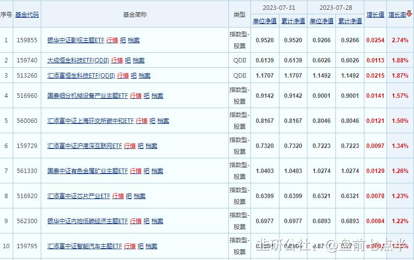Open 档案 for 汇添富中证沪港深互联网ETF
This screenshot has width=414, height=260.
pyautogui.click(x=151, y=146)
